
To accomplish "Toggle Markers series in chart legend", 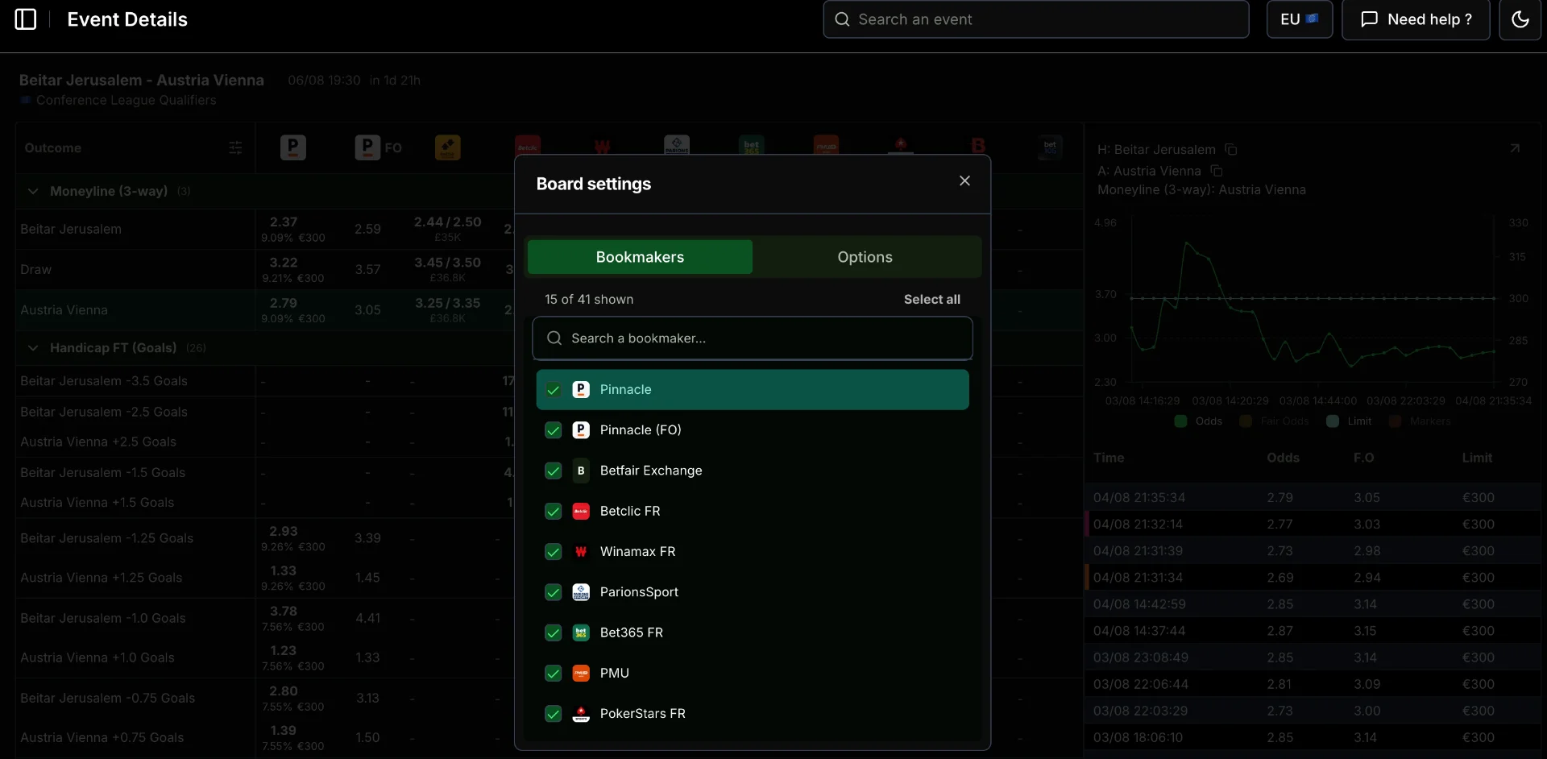I will tap(1420, 421).
